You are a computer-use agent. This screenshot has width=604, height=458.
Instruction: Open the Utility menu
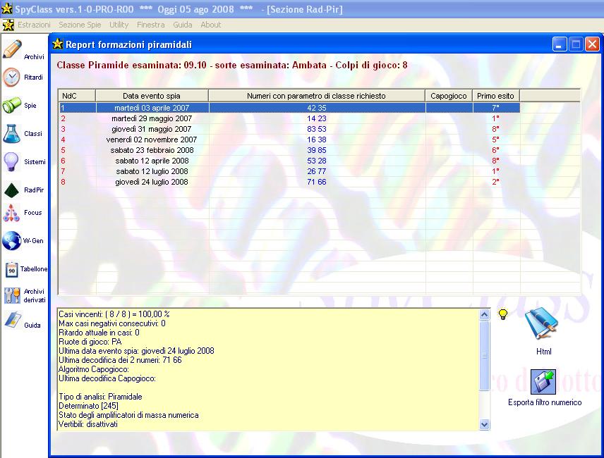pos(119,25)
